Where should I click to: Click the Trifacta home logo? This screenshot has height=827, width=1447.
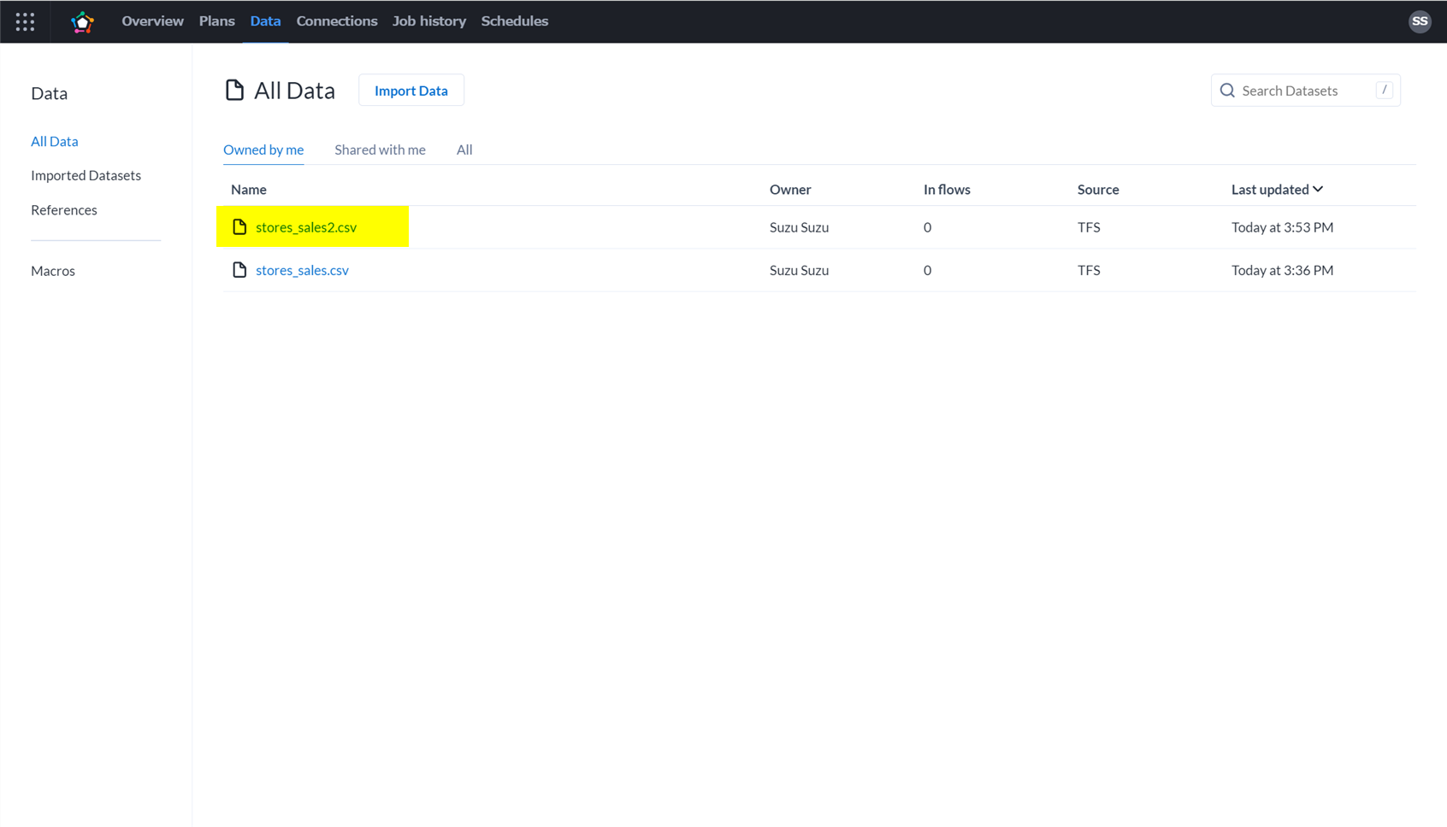click(82, 22)
